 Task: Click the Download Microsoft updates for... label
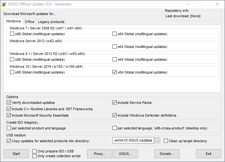coord(30,14)
